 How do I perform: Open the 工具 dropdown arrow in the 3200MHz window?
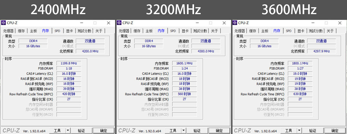184,131
